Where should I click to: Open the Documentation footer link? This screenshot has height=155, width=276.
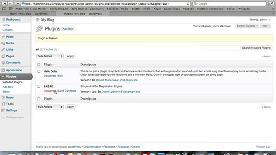92,147
